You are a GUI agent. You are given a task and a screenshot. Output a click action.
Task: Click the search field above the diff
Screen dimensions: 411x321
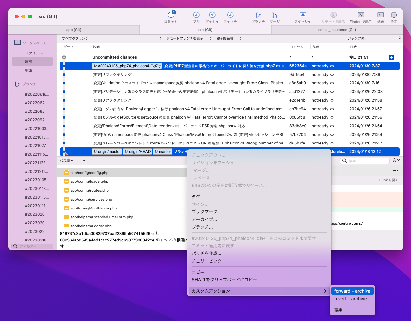coord(365,161)
